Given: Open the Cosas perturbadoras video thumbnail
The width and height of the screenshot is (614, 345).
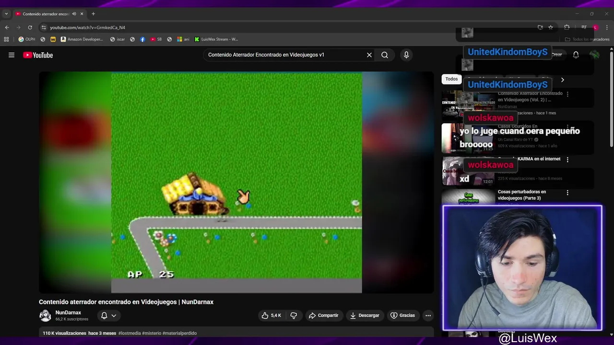Looking at the screenshot, I should 468,197.
